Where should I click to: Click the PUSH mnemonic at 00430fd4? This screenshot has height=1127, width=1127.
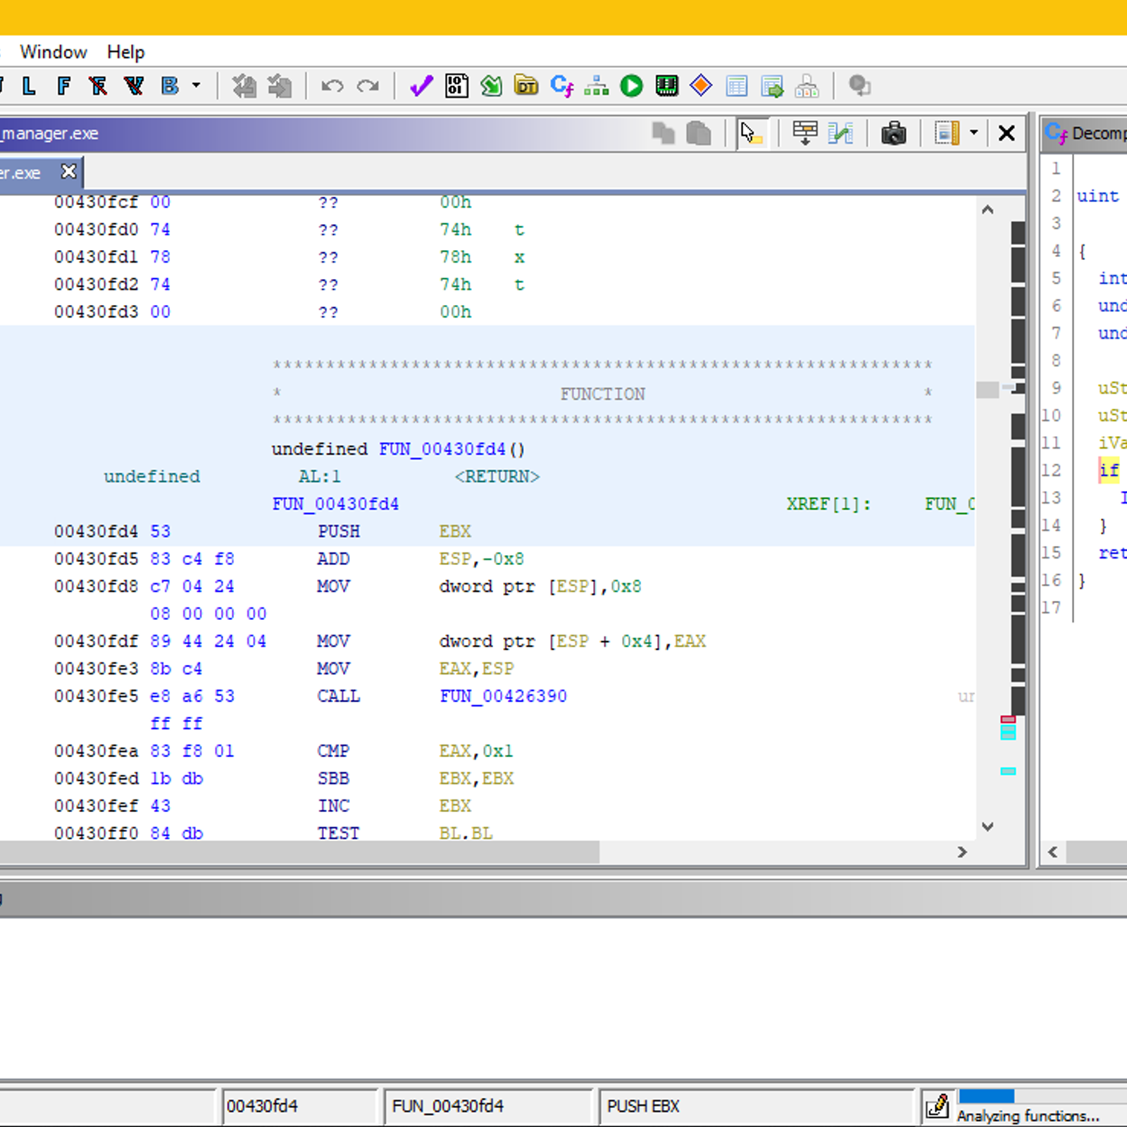[x=338, y=531]
